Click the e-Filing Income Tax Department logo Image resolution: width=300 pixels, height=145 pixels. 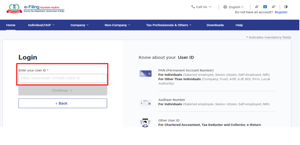pyautogui.click(x=35, y=9)
